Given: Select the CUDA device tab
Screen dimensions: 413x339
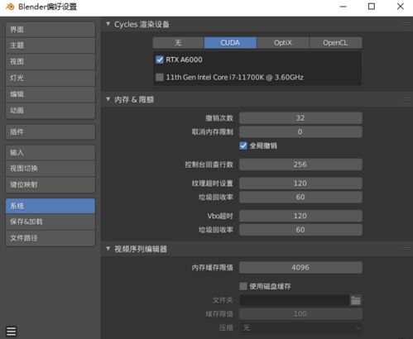Looking at the screenshot, I should click(230, 43).
